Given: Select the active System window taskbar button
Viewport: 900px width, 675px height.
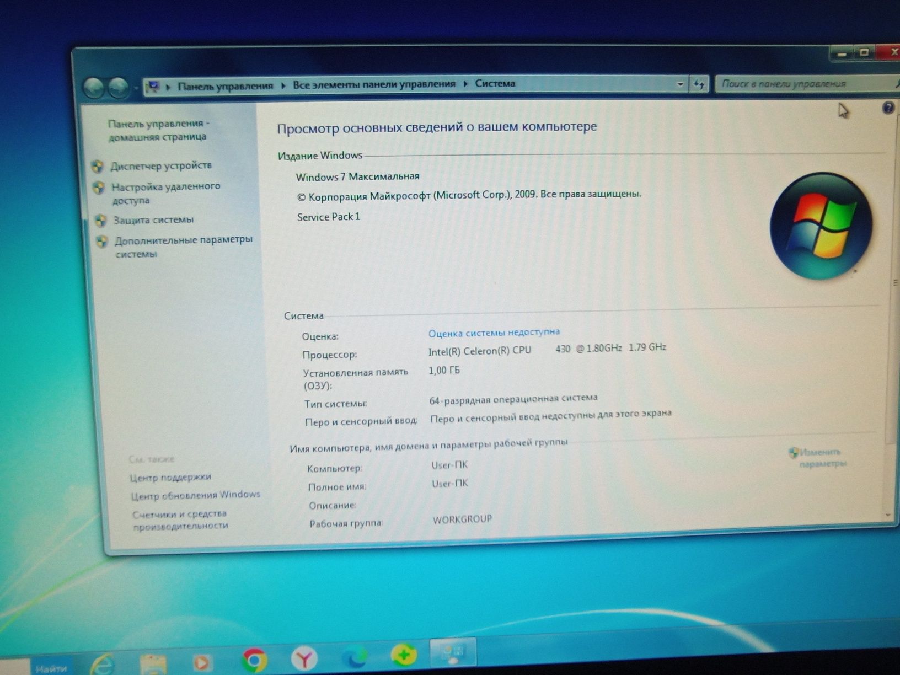Looking at the screenshot, I should (x=453, y=653).
